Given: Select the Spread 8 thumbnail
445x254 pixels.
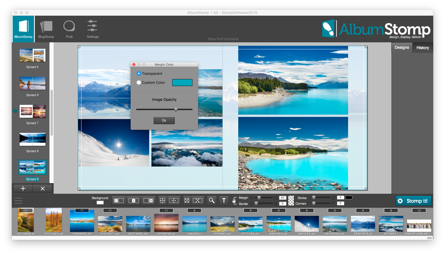Looking at the screenshot, I should (x=33, y=139).
